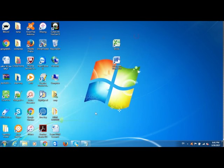Image resolution: width=224 pixels, height=168 pixels.
Task: Launch CyberLink YouCam 5 desktop shortcut
Action: tap(55, 27)
